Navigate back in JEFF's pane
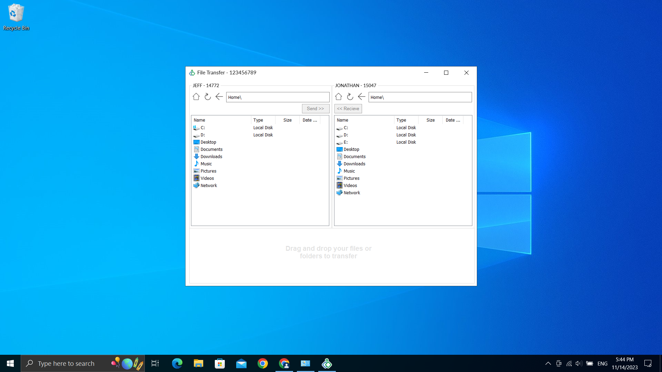Viewport: 662px width, 372px height. [219, 97]
